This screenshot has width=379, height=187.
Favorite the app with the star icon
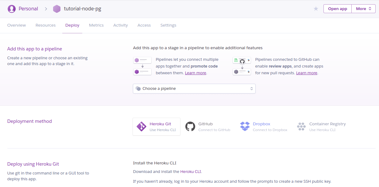click(x=316, y=9)
